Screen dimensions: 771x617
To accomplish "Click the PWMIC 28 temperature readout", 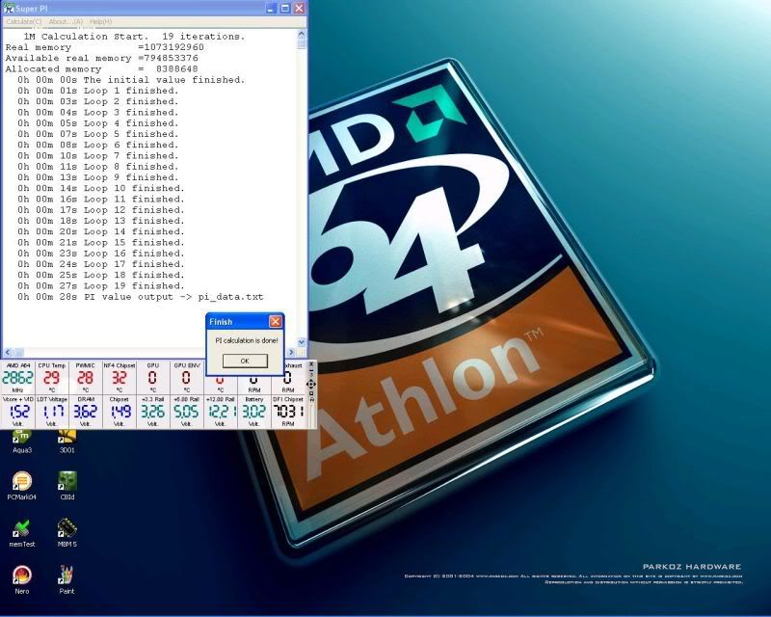I will [x=85, y=377].
